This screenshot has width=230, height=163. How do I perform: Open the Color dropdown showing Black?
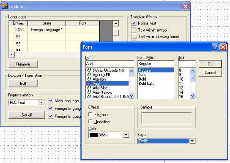point(126,135)
